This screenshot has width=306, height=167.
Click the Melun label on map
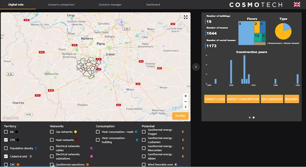[130, 89]
